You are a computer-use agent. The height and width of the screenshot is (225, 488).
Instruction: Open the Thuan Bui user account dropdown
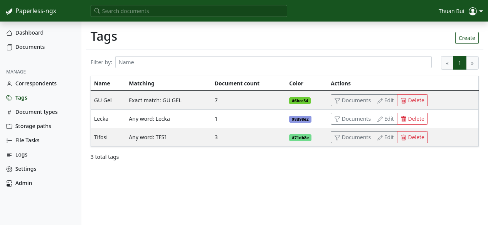pos(475,11)
